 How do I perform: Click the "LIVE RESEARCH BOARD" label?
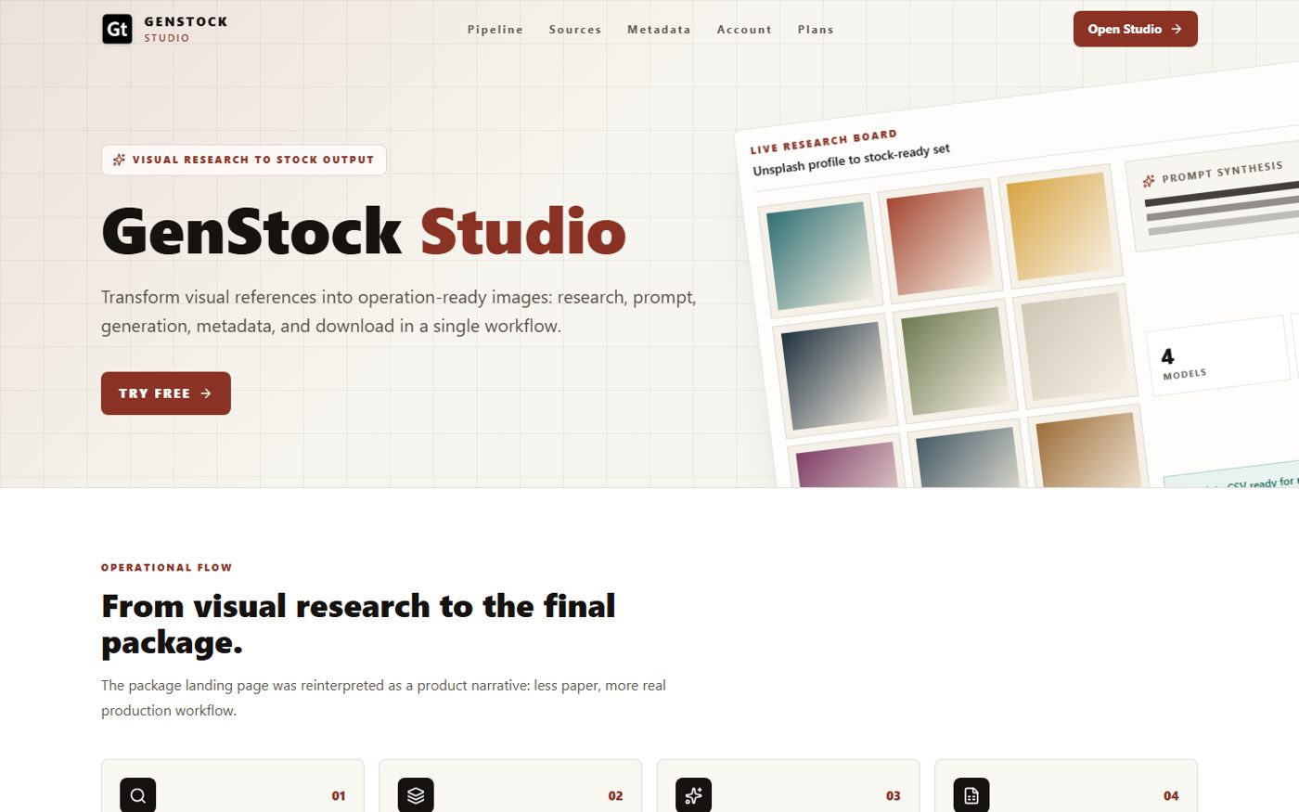pos(823,142)
